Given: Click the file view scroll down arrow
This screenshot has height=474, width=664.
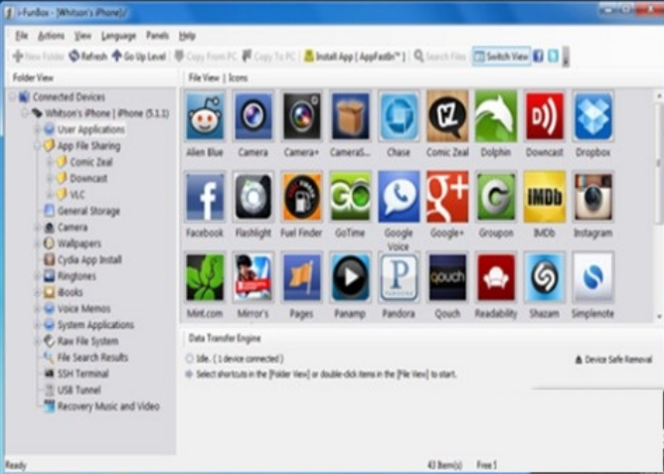Looking at the screenshot, I should pyautogui.click(x=659, y=317).
